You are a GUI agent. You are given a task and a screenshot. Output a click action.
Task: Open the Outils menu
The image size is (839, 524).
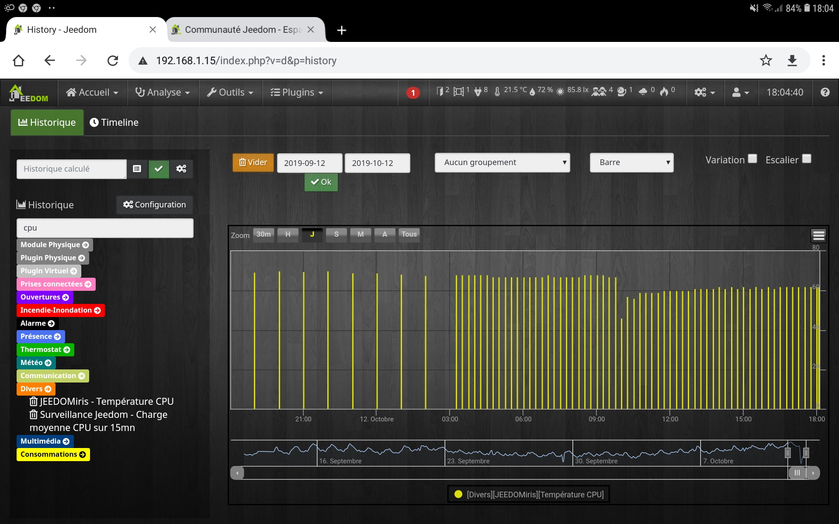230,92
